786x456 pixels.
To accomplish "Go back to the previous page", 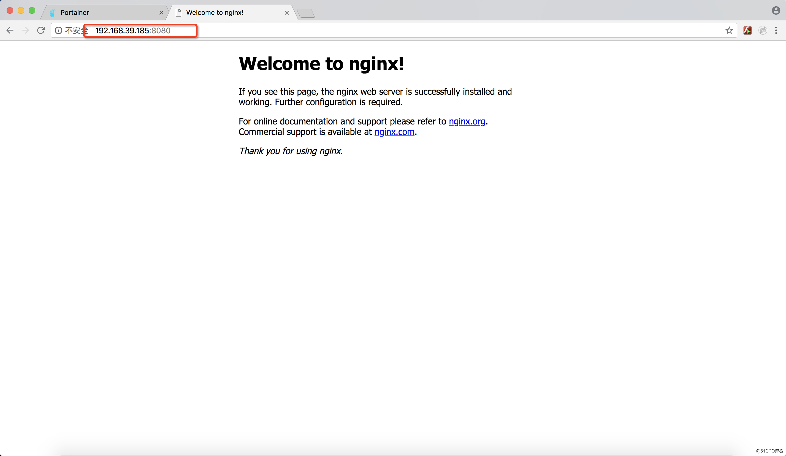I will click(10, 30).
